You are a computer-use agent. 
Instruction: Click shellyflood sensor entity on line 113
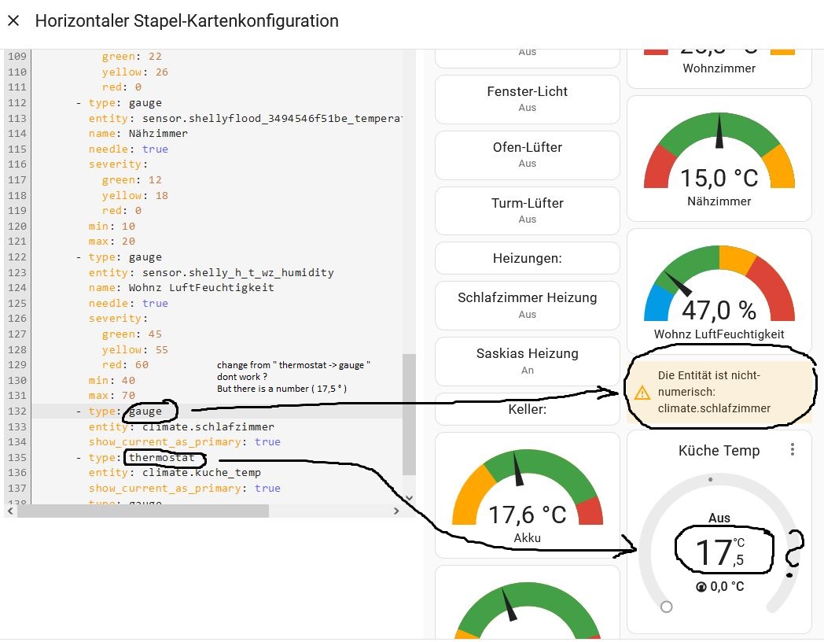(x=272, y=118)
